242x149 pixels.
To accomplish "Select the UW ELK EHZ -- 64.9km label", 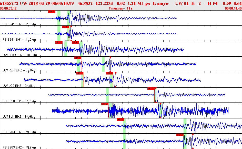I will pyautogui.click(x=19, y=117).
